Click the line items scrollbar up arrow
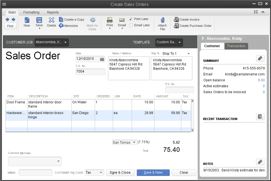The image size is (271, 181). (x=192, y=101)
